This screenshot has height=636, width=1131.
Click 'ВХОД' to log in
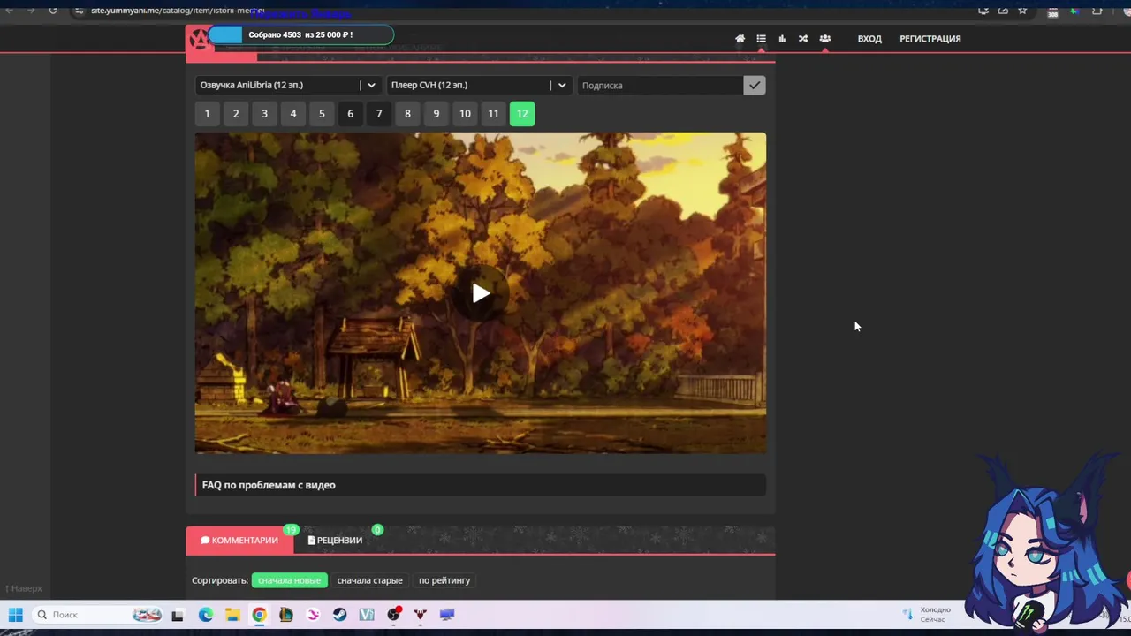point(869,39)
